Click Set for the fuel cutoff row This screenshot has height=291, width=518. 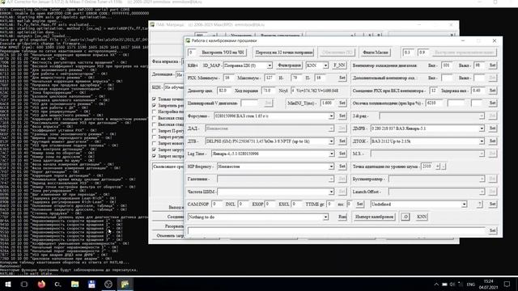pyautogui.click(x=492, y=103)
